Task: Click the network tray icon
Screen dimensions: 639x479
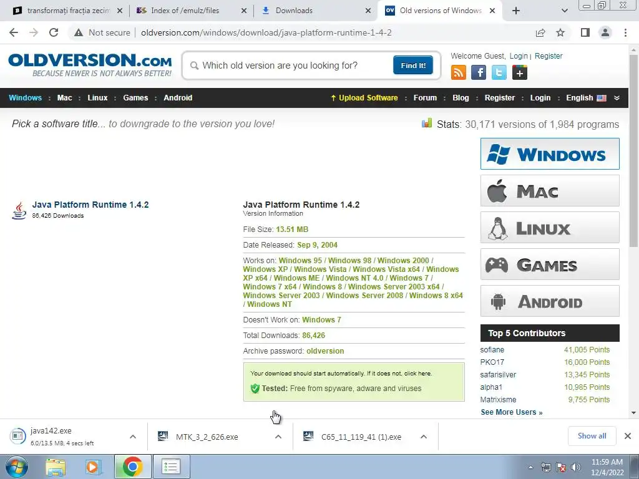Action: 545,467
